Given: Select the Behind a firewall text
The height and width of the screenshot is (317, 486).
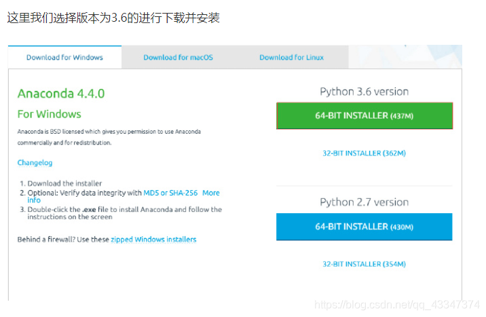Looking at the screenshot, I should tap(63, 240).
